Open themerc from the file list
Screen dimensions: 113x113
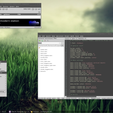pos(43,71)
